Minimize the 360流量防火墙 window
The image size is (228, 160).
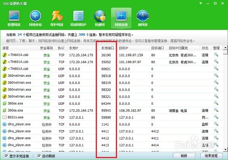click(x=208, y=3)
